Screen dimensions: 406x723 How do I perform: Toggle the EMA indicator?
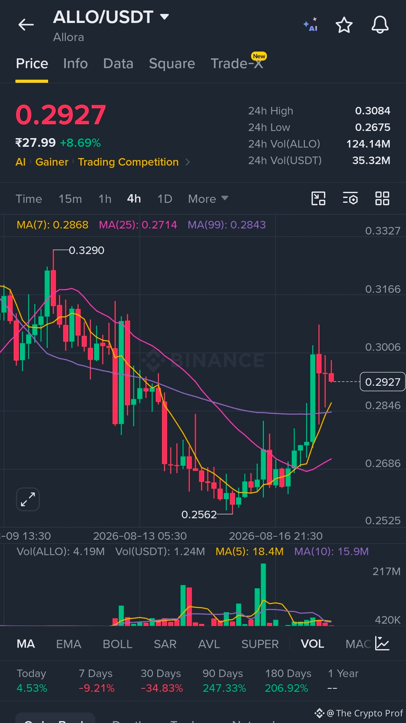click(x=69, y=644)
